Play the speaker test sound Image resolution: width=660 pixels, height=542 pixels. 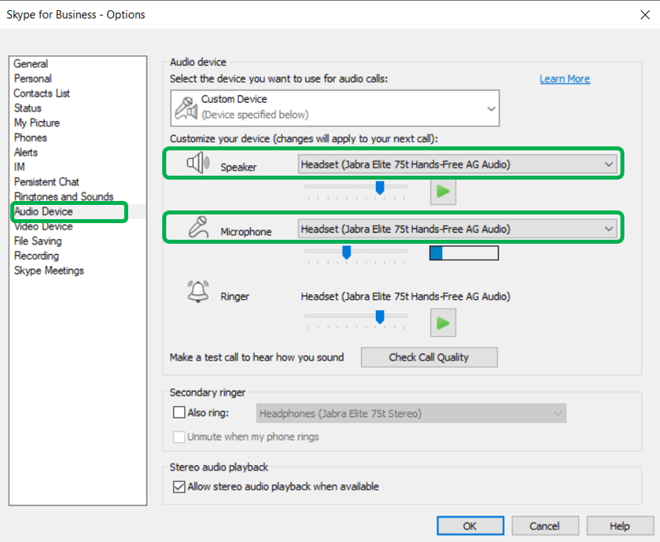[x=443, y=191]
